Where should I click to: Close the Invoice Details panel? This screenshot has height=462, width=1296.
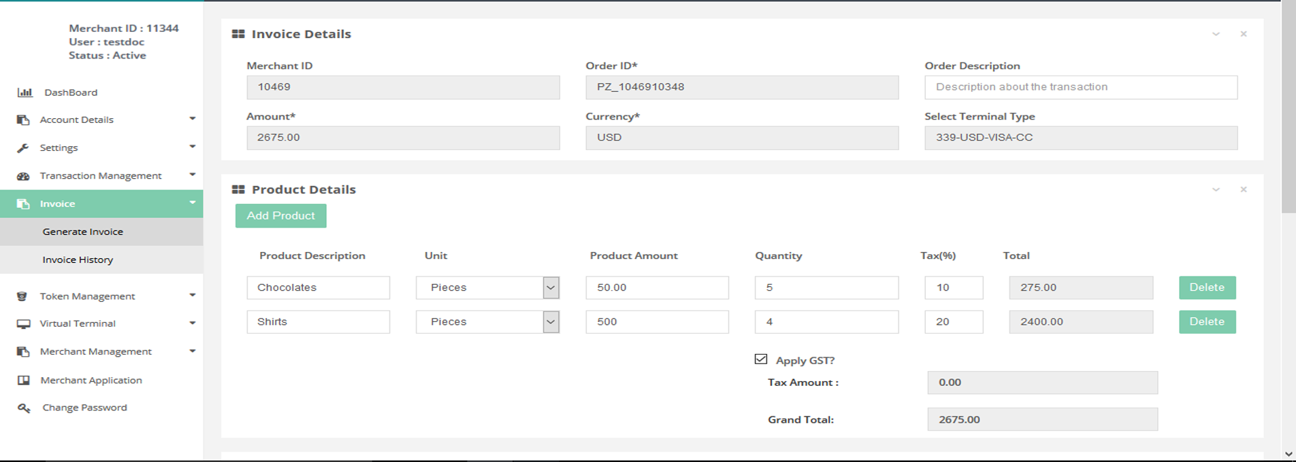(1243, 34)
